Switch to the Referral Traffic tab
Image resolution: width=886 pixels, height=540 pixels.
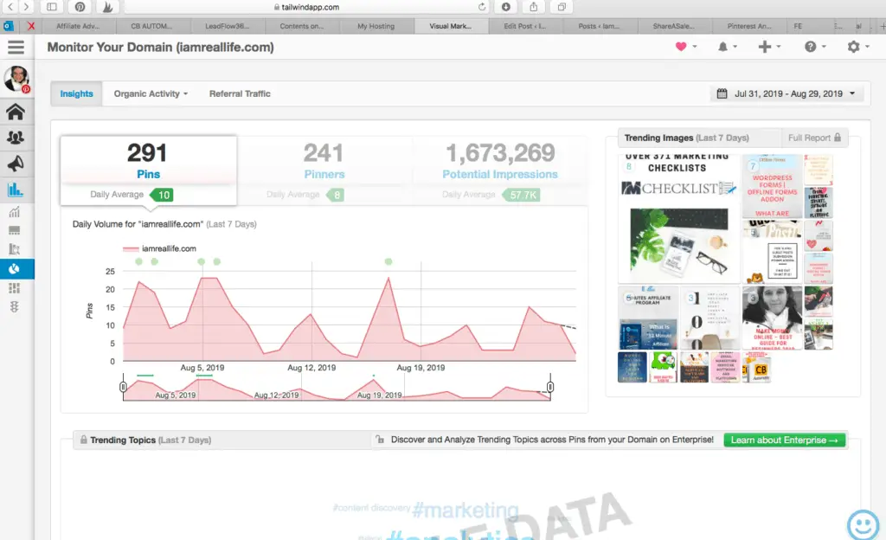point(240,93)
